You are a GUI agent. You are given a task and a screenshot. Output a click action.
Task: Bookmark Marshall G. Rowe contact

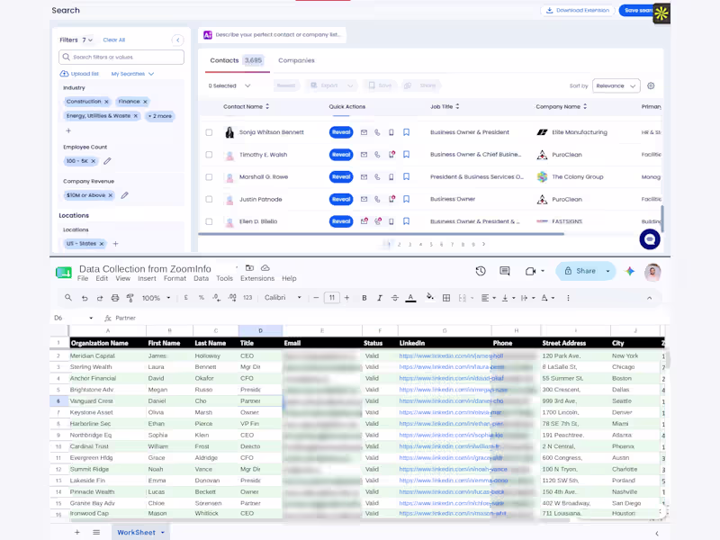[407, 176]
